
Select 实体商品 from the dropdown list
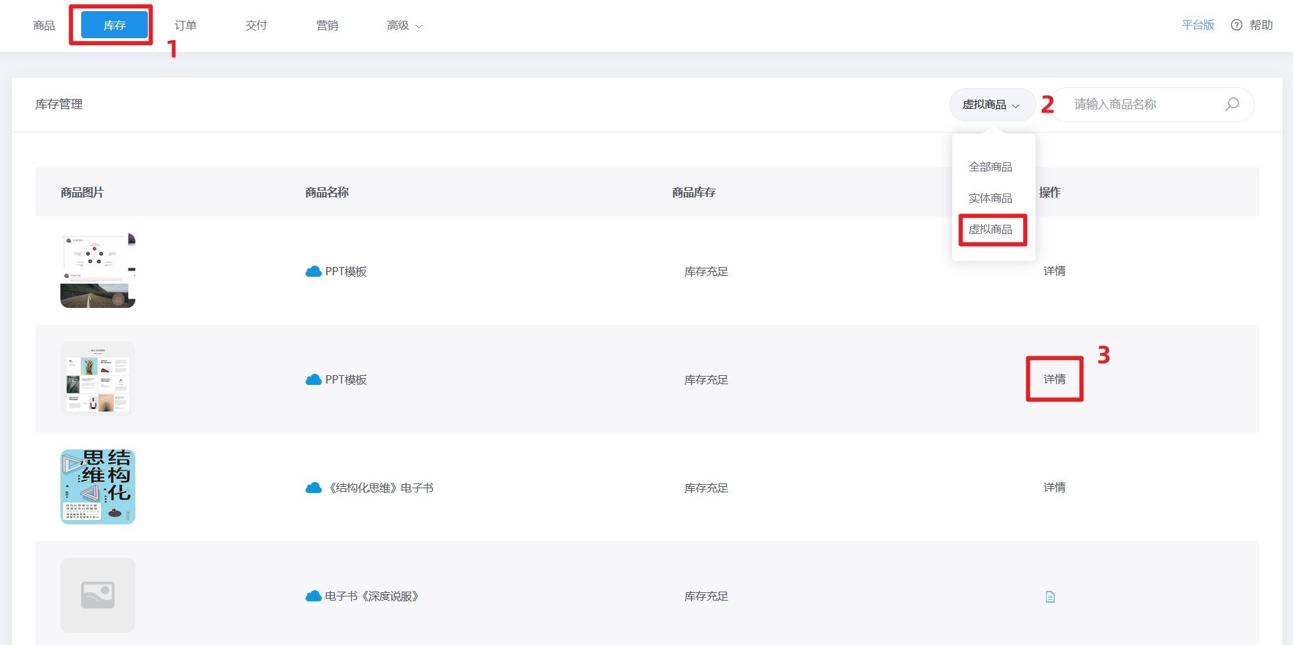point(990,198)
